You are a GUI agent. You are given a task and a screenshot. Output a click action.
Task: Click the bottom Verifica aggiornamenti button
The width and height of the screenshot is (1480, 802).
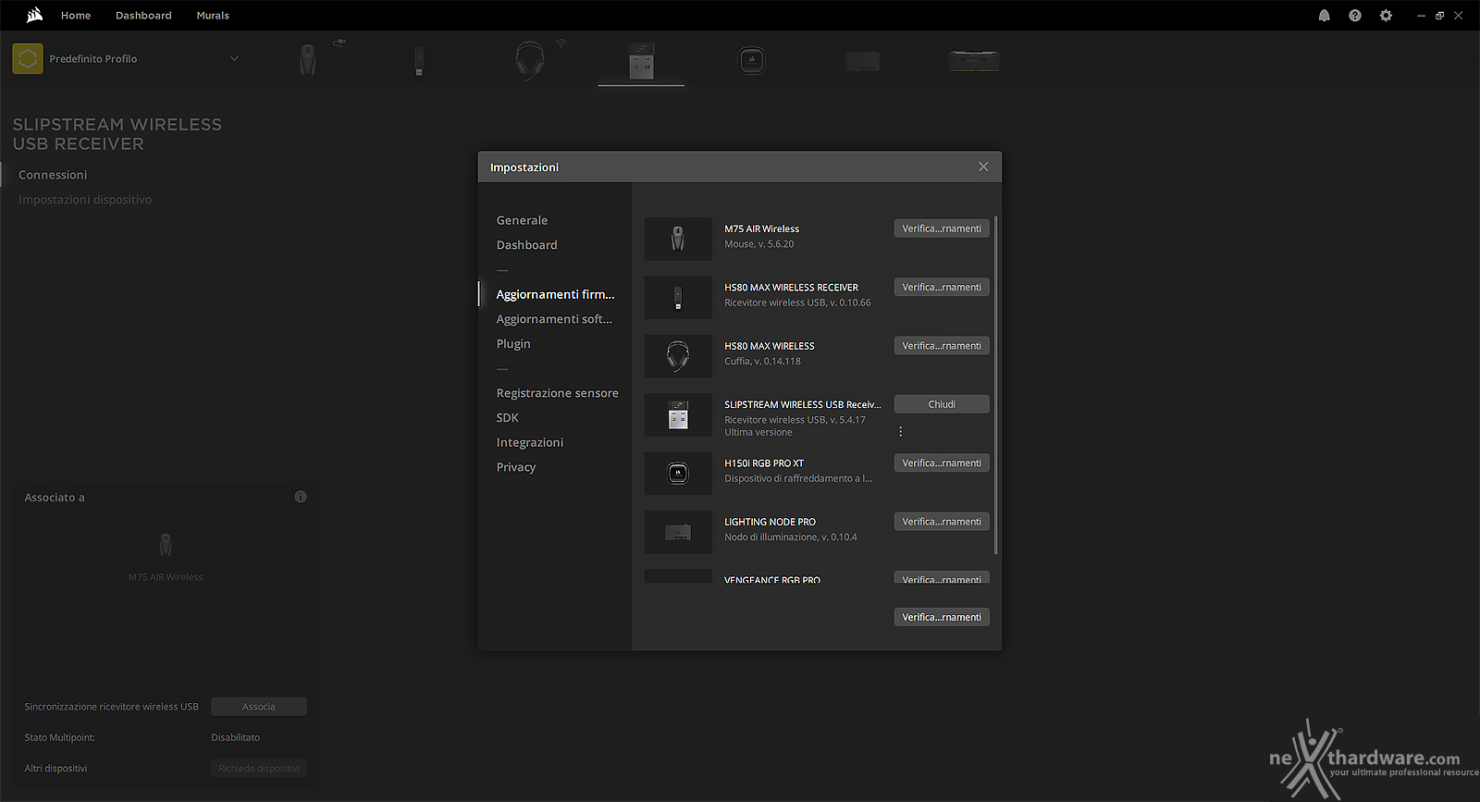[x=942, y=617]
